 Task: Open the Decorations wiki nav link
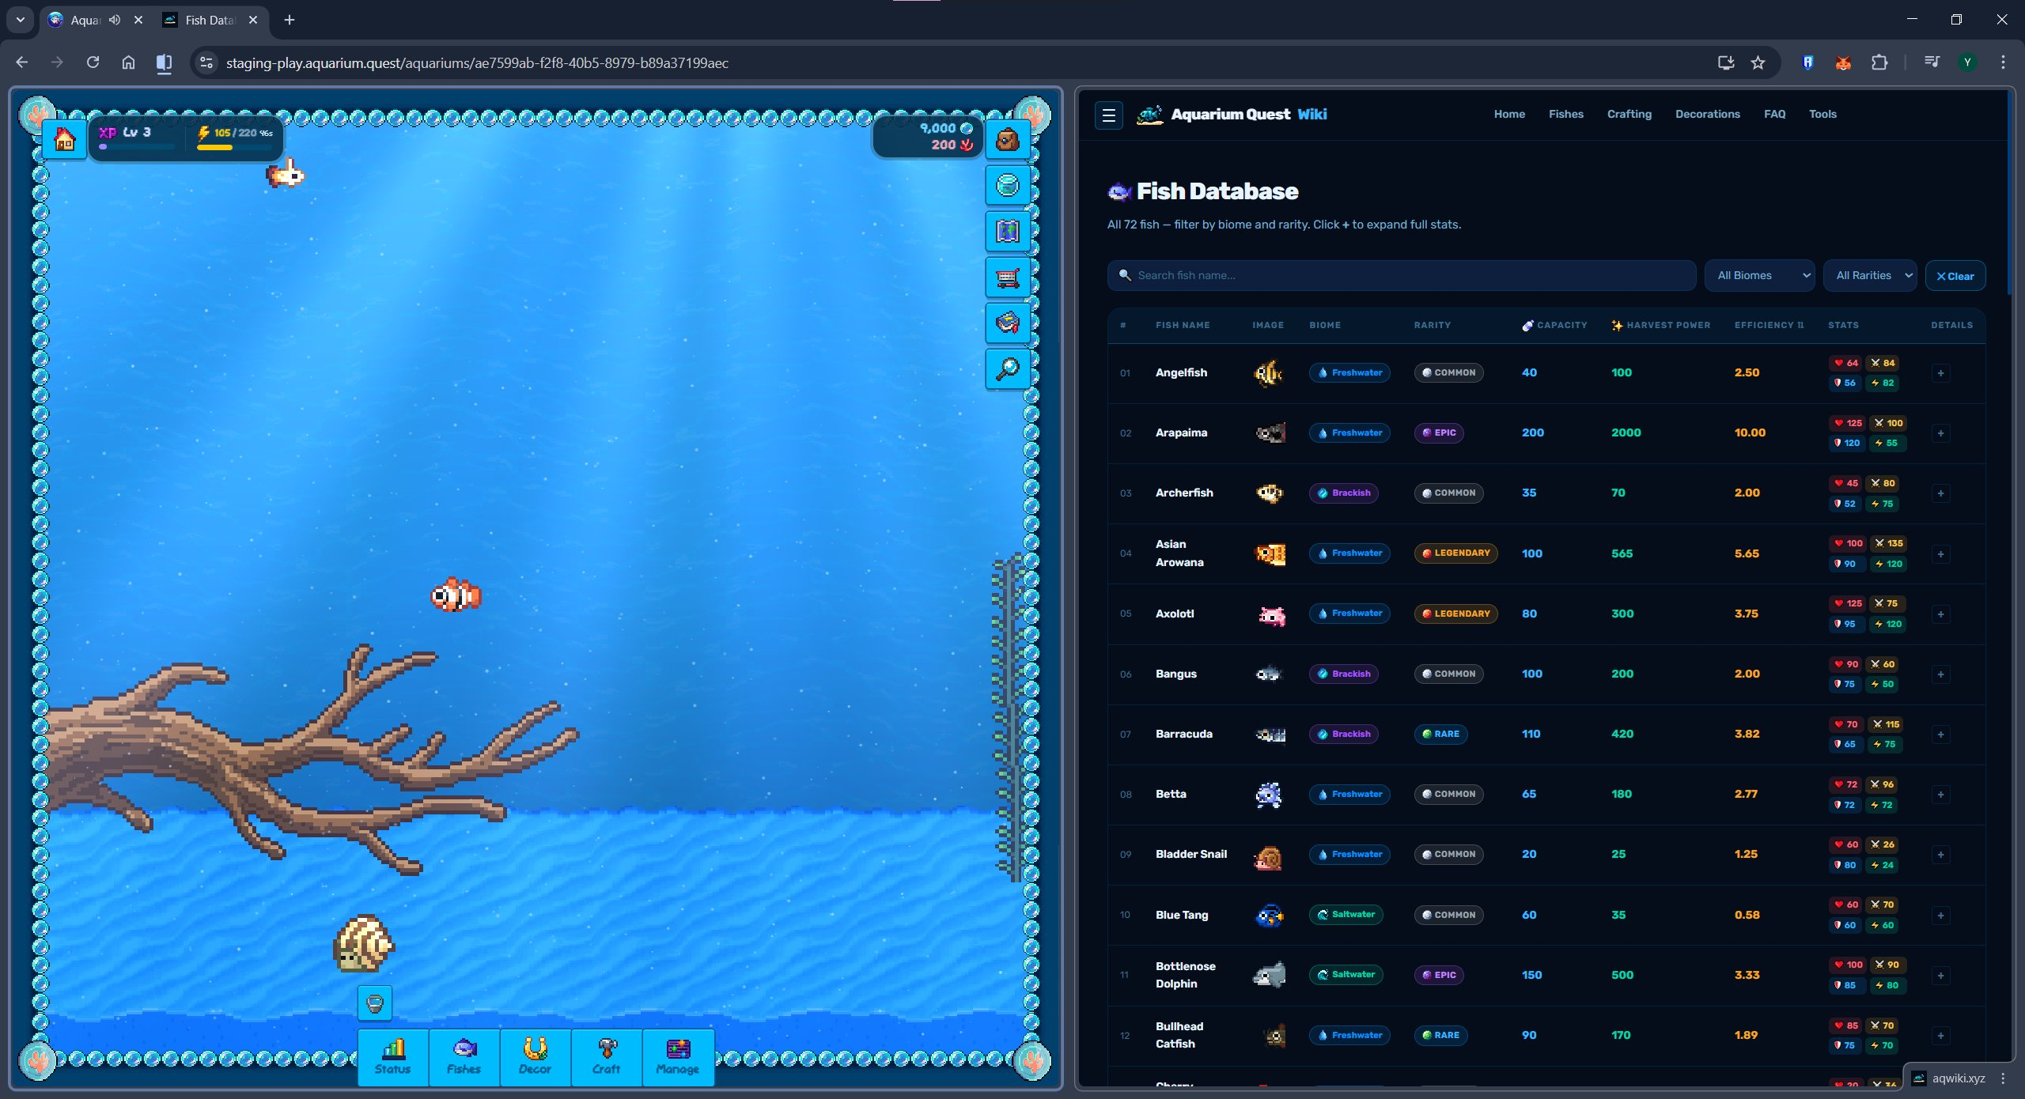1708,115
